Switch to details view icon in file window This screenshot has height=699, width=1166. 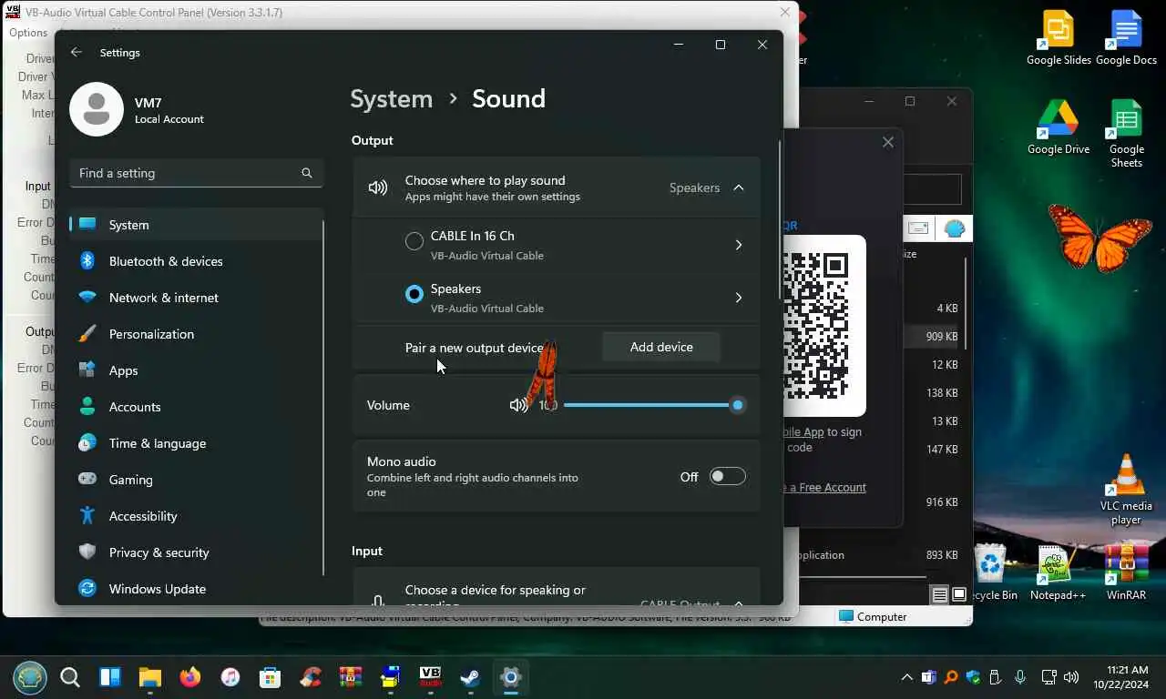pyautogui.click(x=939, y=595)
